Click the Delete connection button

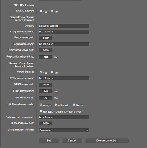point(107,141)
